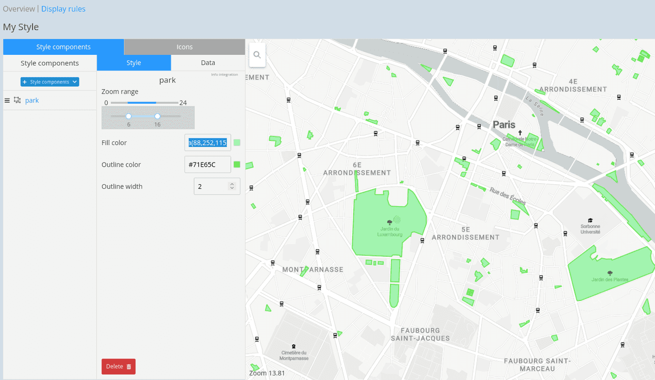Open the Data tab
The width and height of the screenshot is (655, 380).
pyautogui.click(x=208, y=62)
